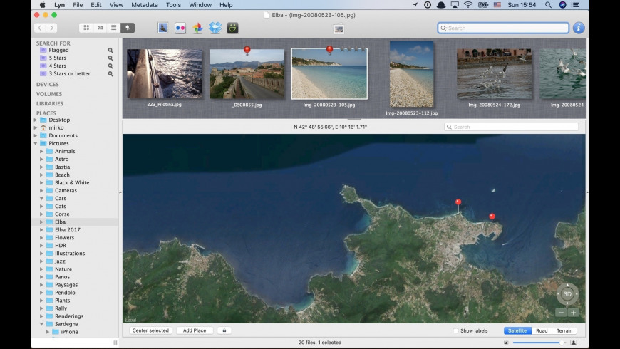Click the SmugMug smiley toolbar icon
The height and width of the screenshot is (349, 620).
[232, 28]
